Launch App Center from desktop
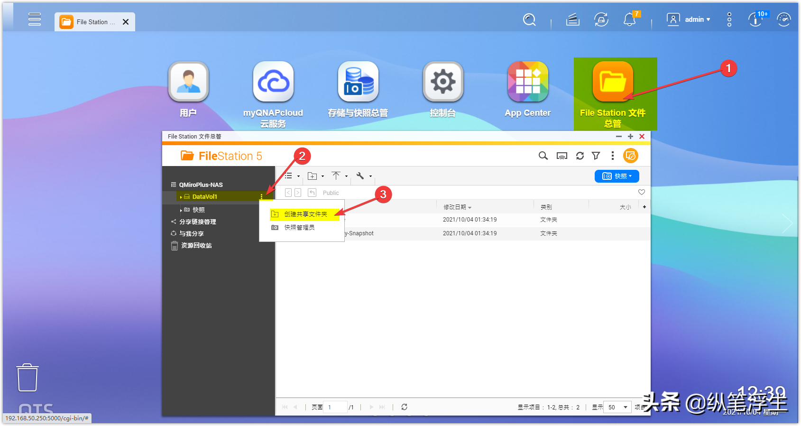This screenshot has width=801, height=426. click(x=528, y=89)
